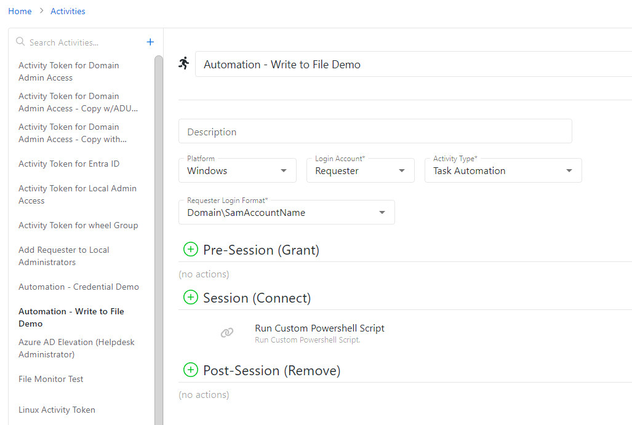Image resolution: width=632 pixels, height=425 pixels.
Task: Open the Platform dropdown
Action: pyautogui.click(x=237, y=170)
